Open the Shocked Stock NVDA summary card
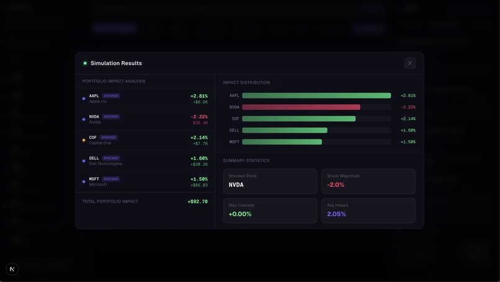 pos(270,182)
